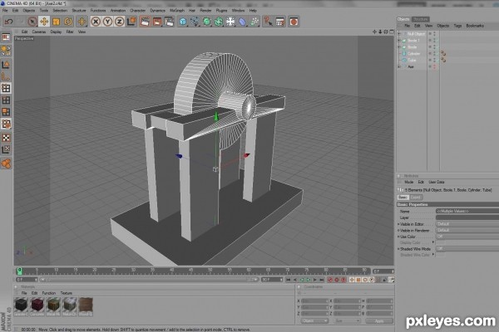Open the modeling objects array icon

tap(219, 22)
